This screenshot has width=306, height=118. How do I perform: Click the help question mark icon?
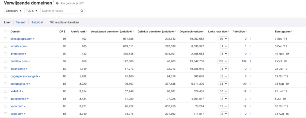click(57, 3)
